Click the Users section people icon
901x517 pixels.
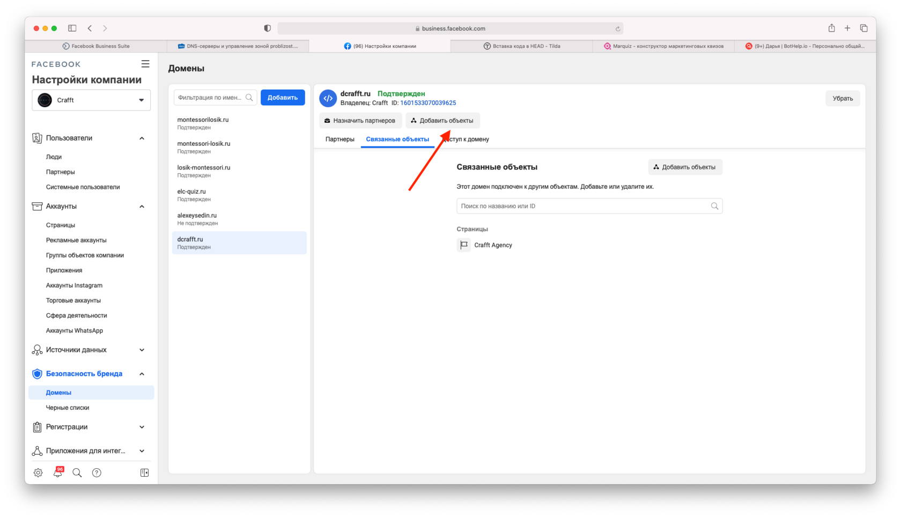click(x=37, y=138)
